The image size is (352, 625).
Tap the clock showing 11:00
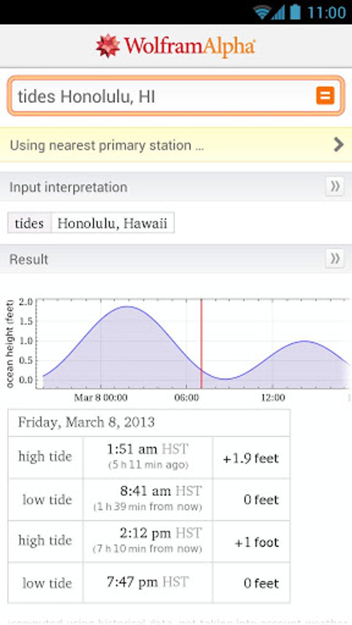[326, 12]
